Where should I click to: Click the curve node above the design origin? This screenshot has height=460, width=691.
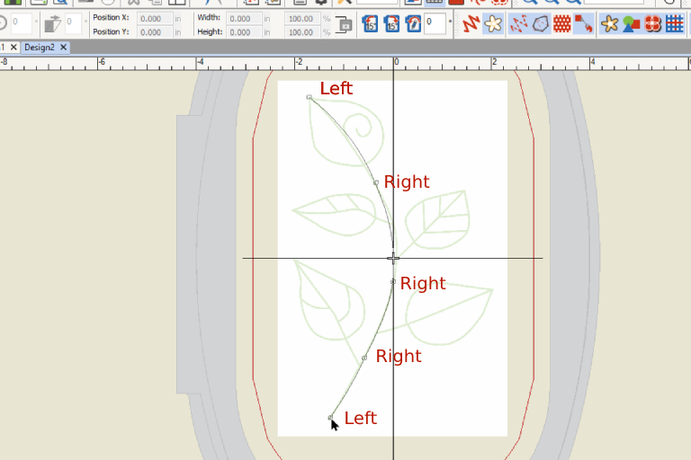coord(376,182)
